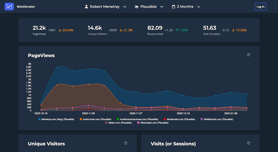
Task: Click the orange line's first data point
Action: point(41,105)
